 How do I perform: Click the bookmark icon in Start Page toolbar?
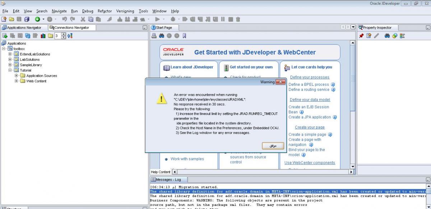point(184,36)
